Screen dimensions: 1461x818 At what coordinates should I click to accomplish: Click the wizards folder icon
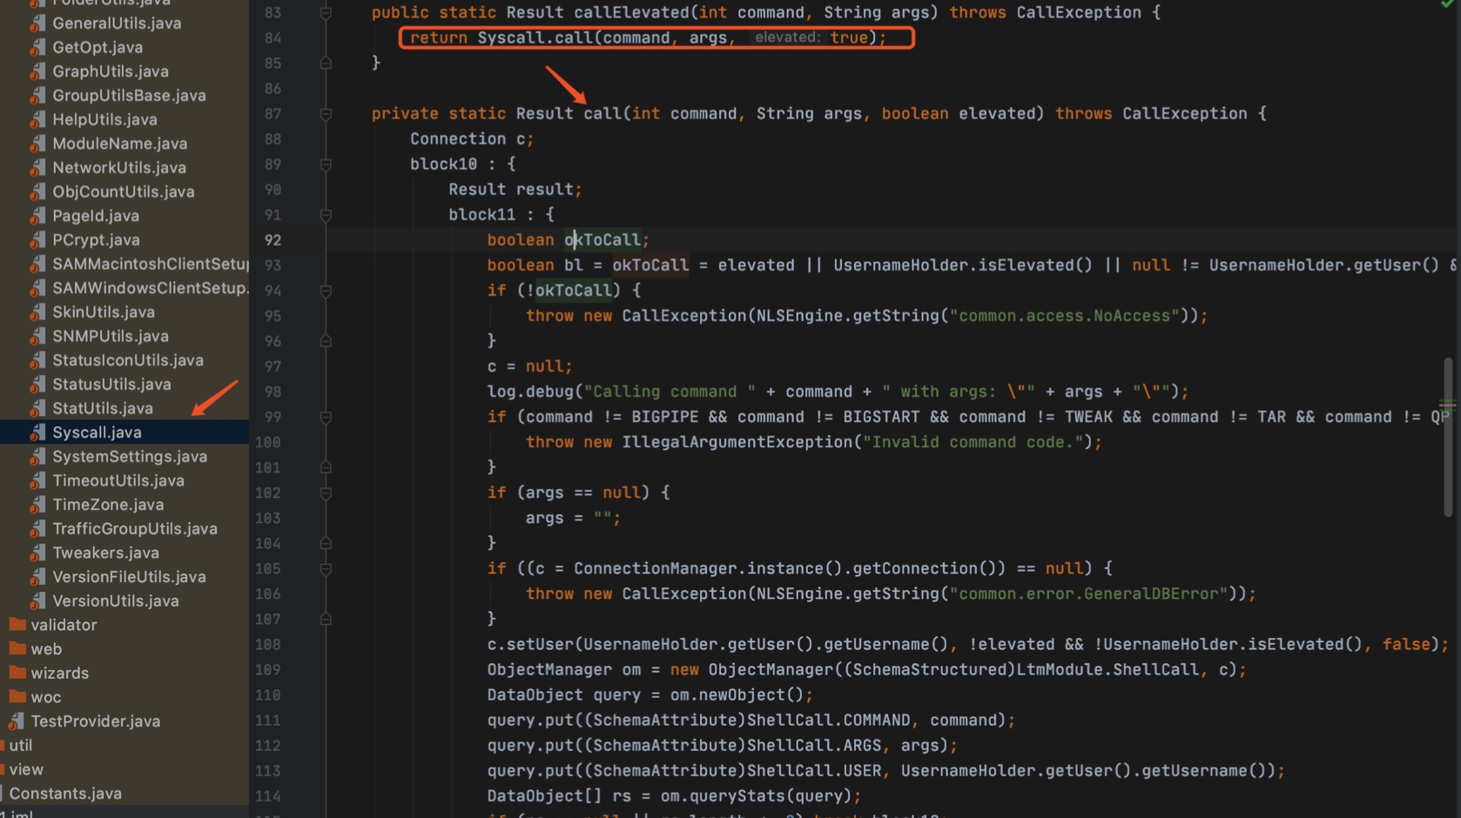click(x=17, y=673)
